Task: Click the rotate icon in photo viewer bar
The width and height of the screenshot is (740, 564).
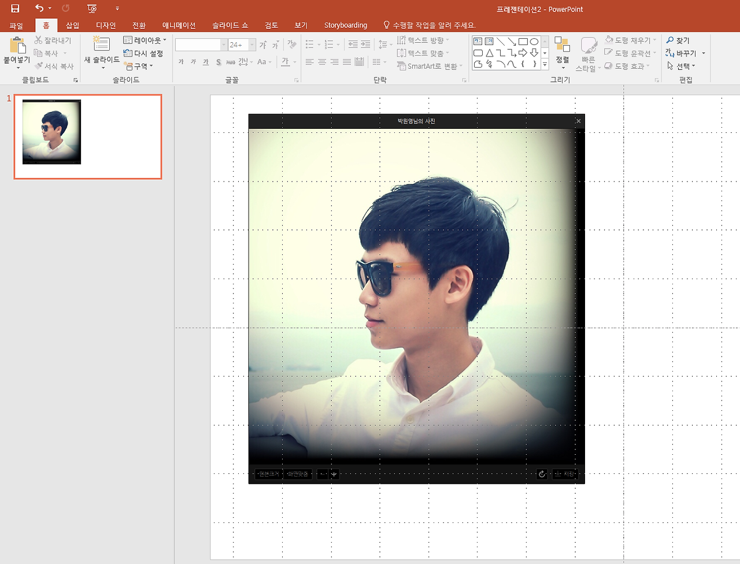Action: [542, 474]
